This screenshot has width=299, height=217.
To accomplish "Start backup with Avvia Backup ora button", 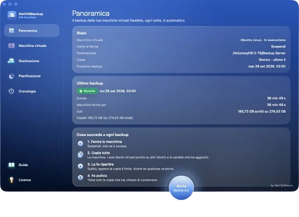I will pos(181,188).
